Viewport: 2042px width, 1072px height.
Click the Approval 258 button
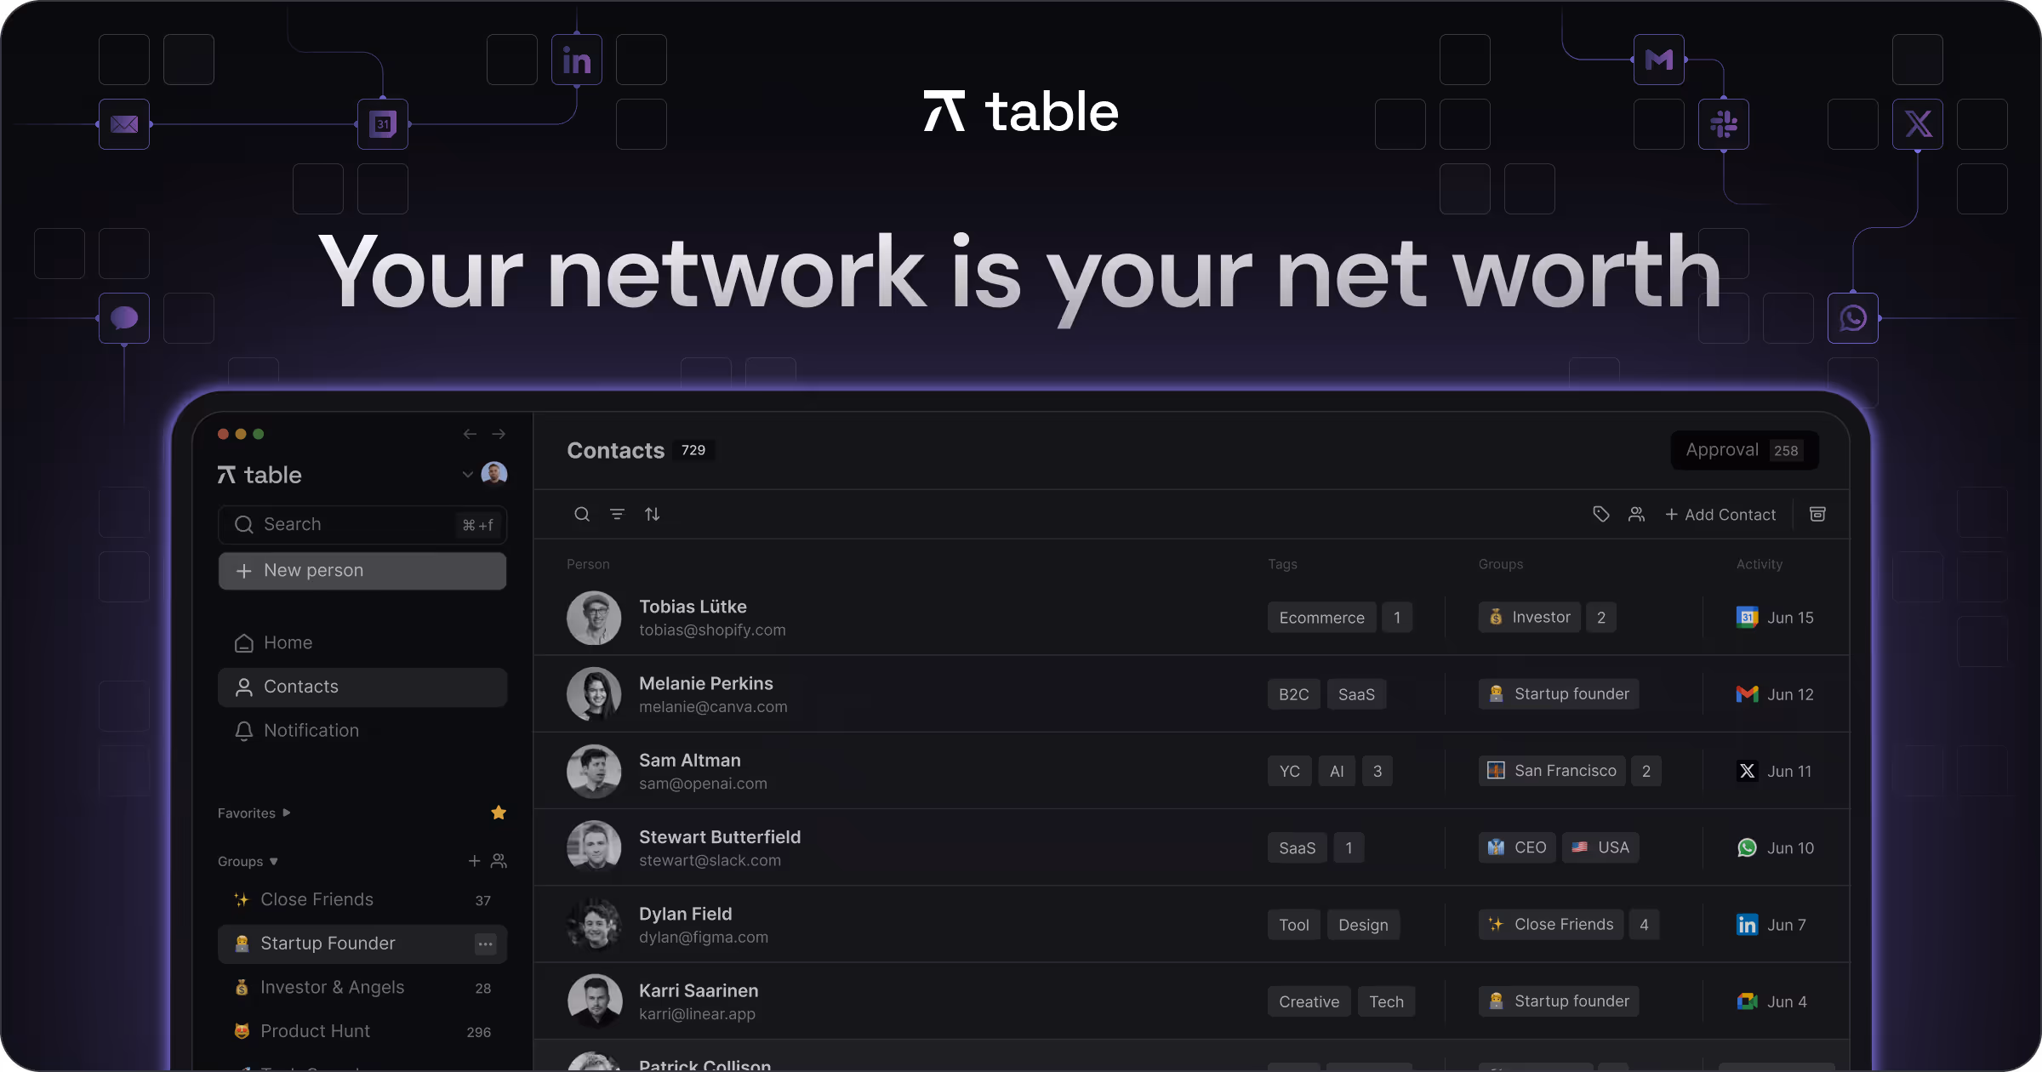tap(1743, 450)
